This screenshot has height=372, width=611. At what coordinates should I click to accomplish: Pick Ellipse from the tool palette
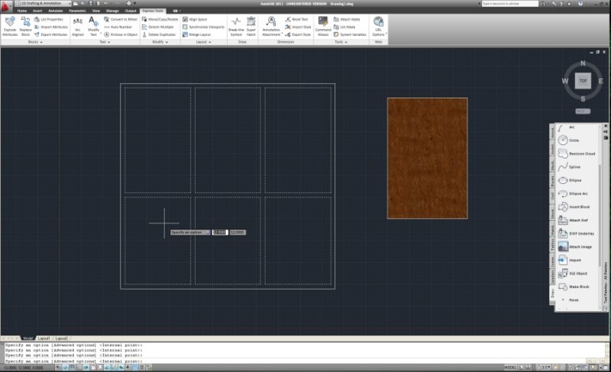(570, 180)
